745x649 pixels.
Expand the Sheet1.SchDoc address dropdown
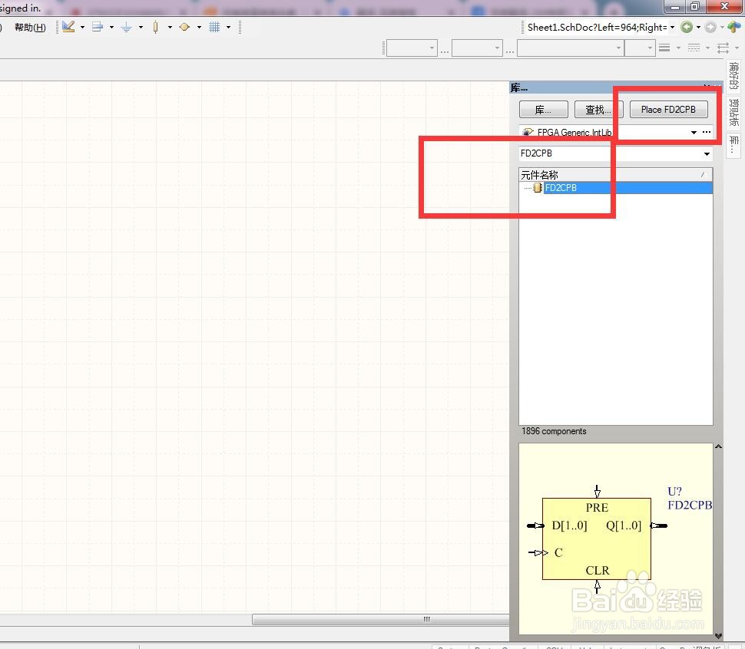coord(672,27)
